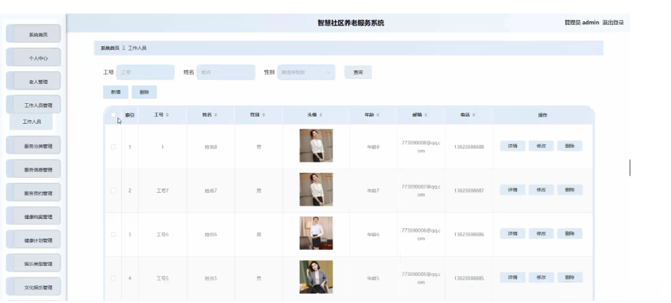Expand 老人管理 sidebar menu
The image size is (671, 303).
point(33,82)
